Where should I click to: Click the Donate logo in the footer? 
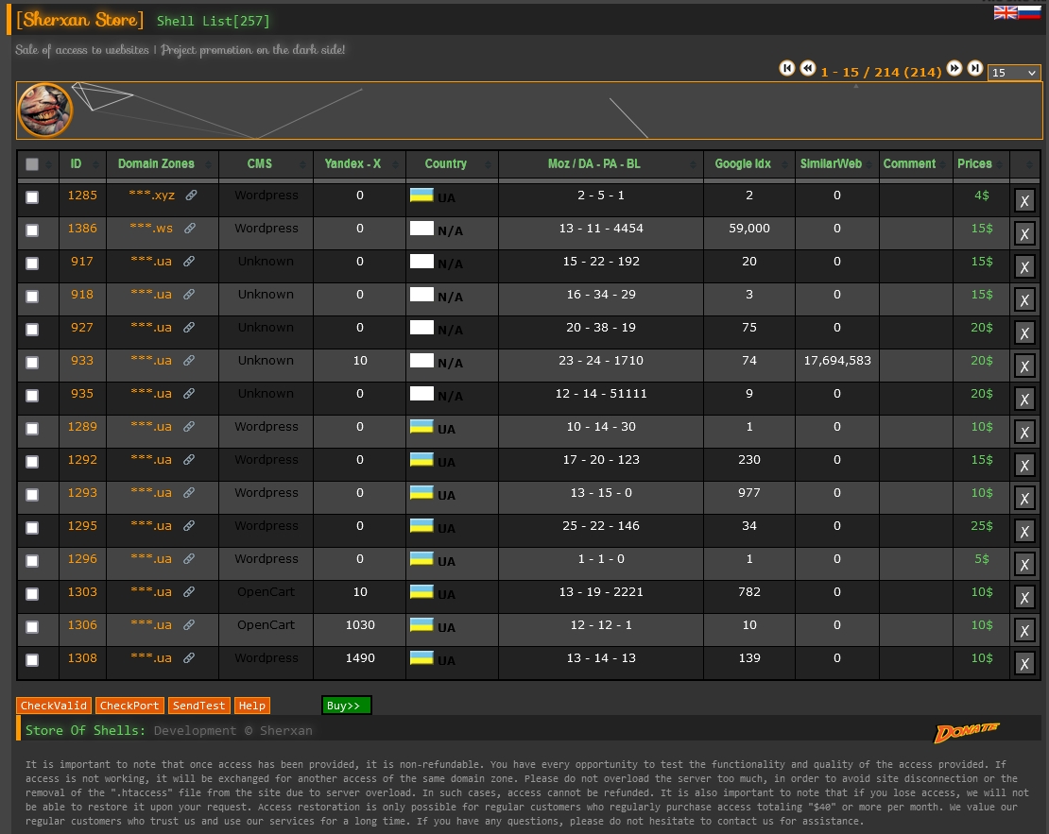[x=966, y=732]
